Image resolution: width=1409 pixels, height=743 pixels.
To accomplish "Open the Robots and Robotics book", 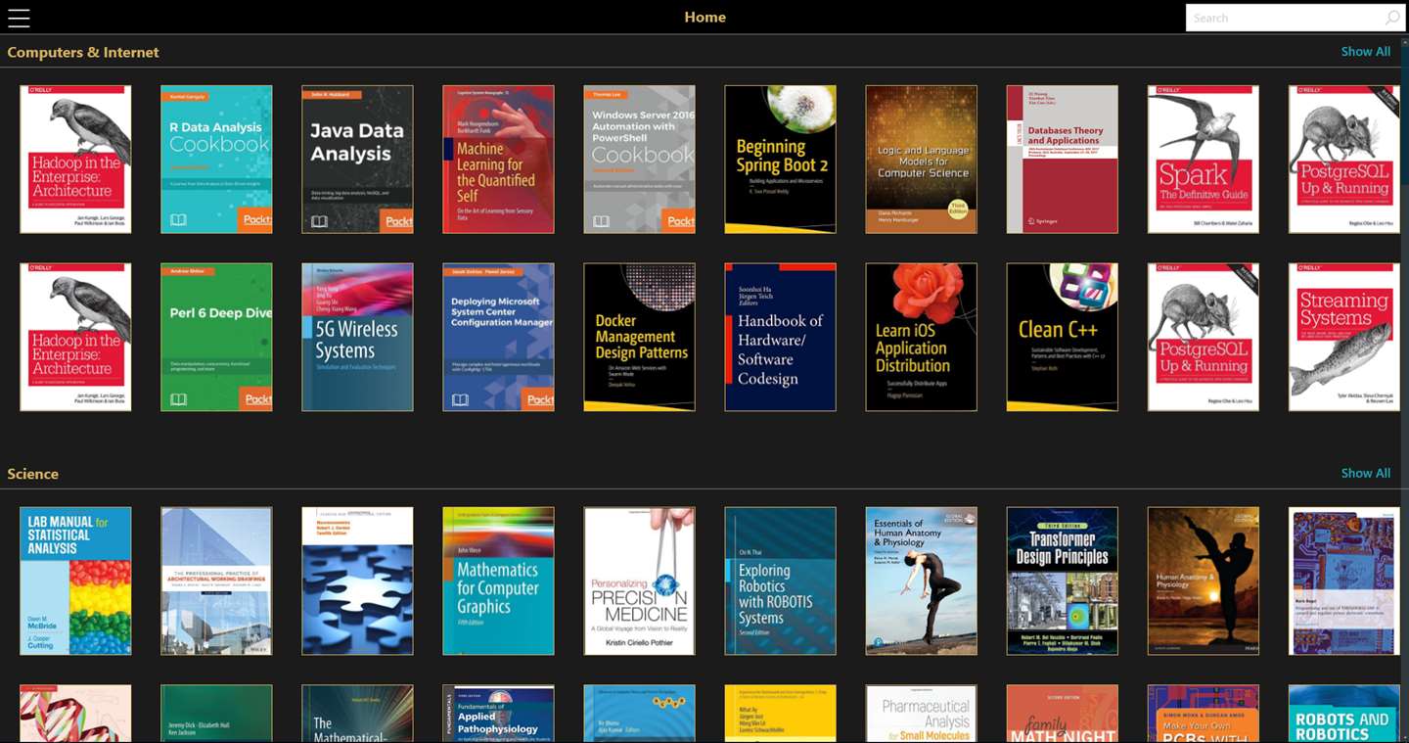I will [x=1343, y=714].
